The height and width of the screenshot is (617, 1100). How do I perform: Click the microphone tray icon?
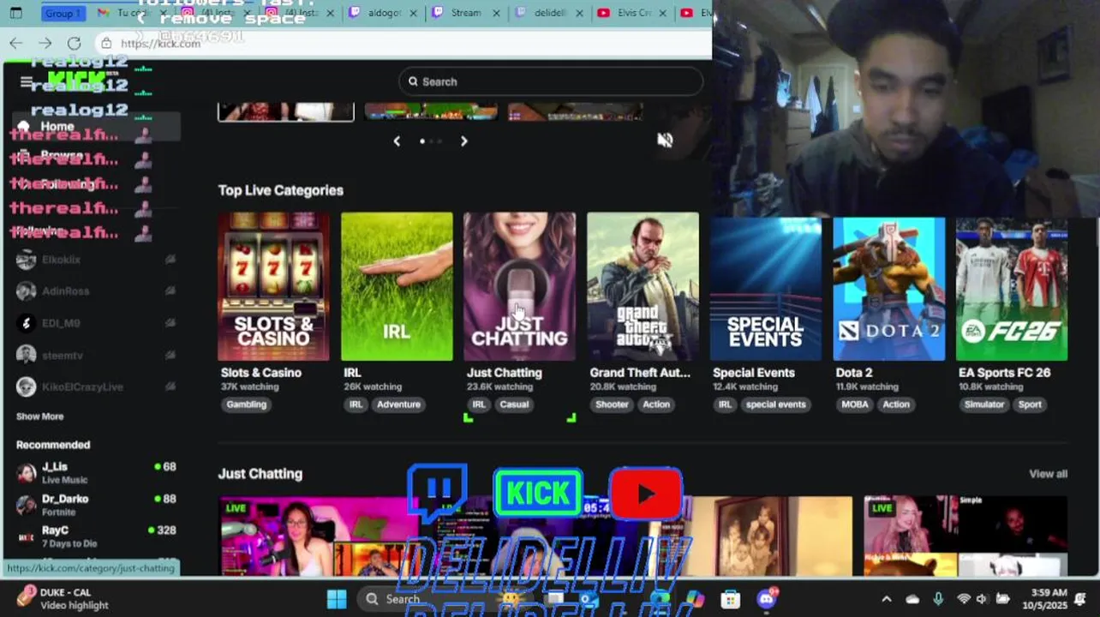click(938, 599)
